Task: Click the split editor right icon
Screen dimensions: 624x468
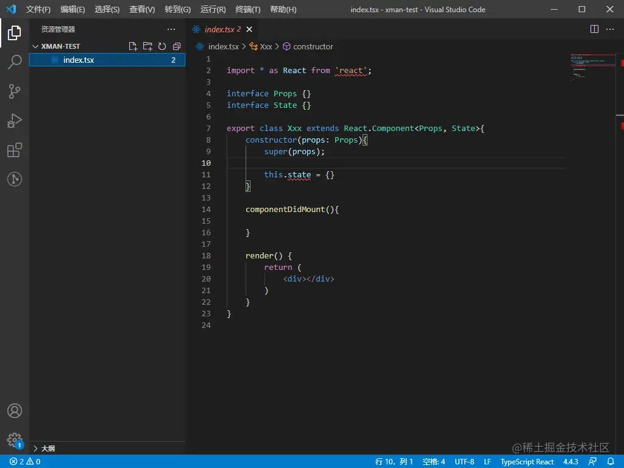Action: point(595,29)
